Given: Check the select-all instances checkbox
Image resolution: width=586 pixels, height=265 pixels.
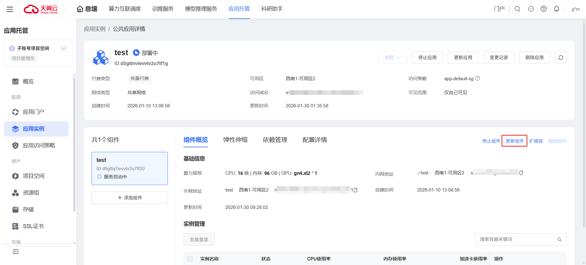Looking at the screenshot, I should pyautogui.click(x=190, y=259).
